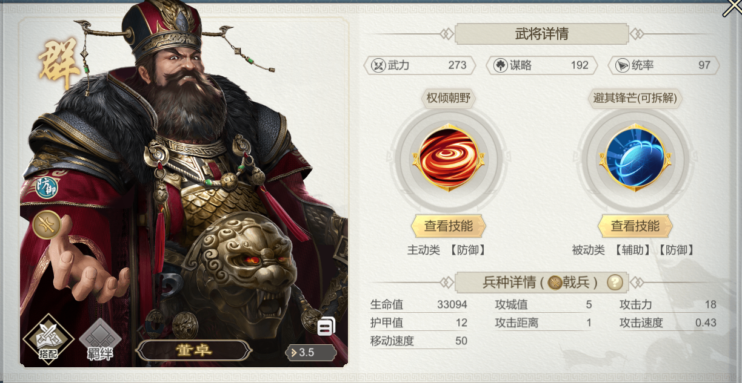Click the 谋略 strategy stat icon
Screen dimensions: 742x383
coord(501,65)
